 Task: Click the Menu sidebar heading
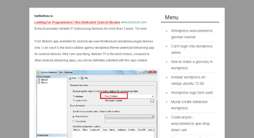coord(172,17)
